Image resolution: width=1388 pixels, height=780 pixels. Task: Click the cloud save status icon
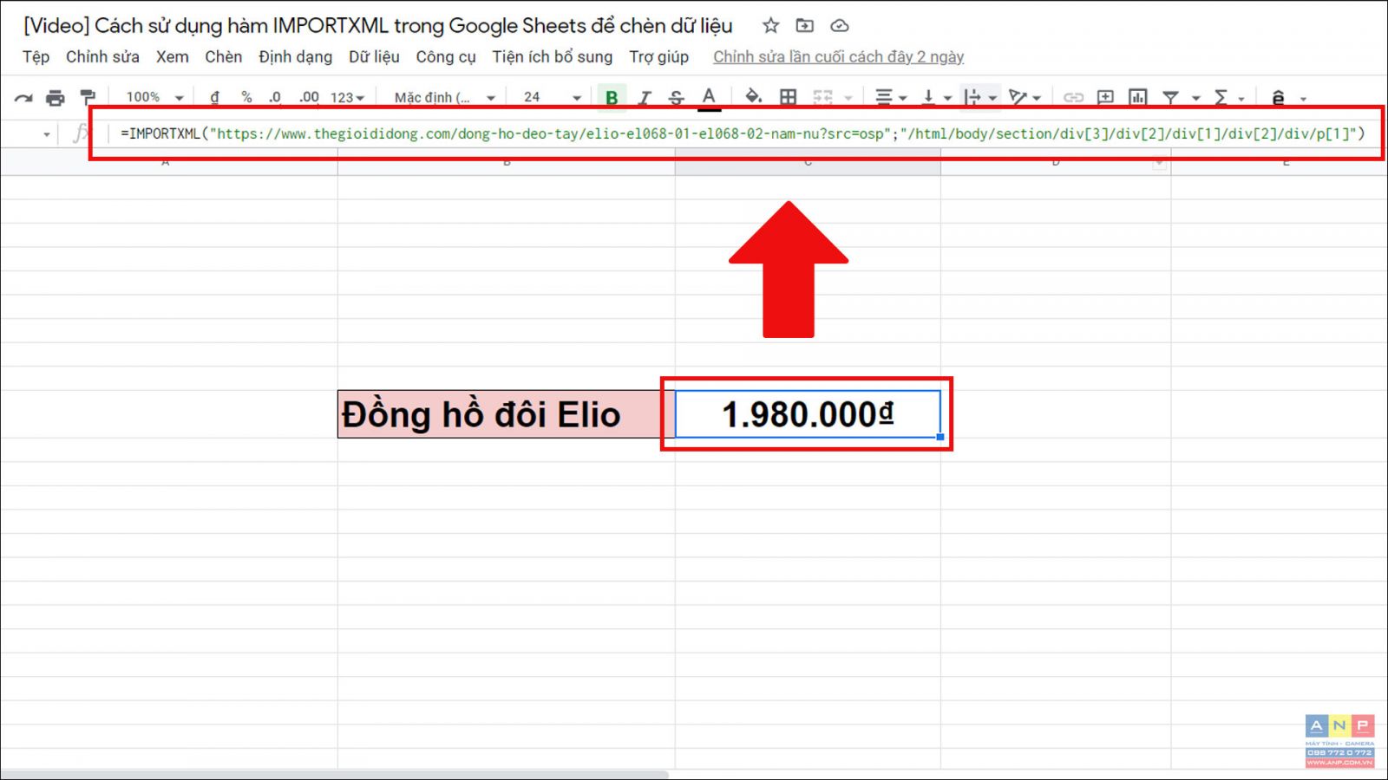pos(839,26)
